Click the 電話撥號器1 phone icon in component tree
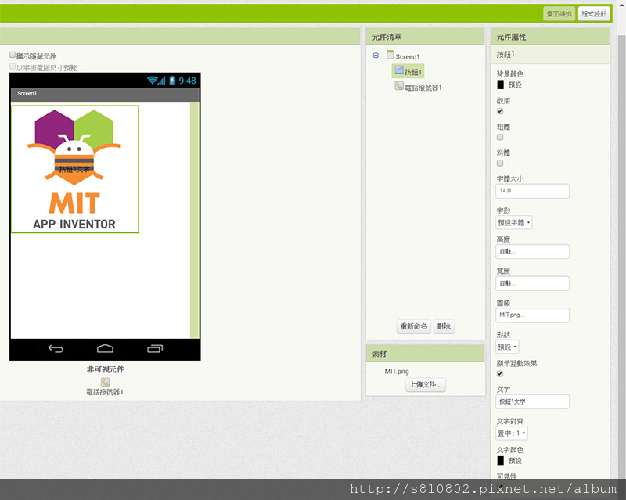 click(399, 86)
